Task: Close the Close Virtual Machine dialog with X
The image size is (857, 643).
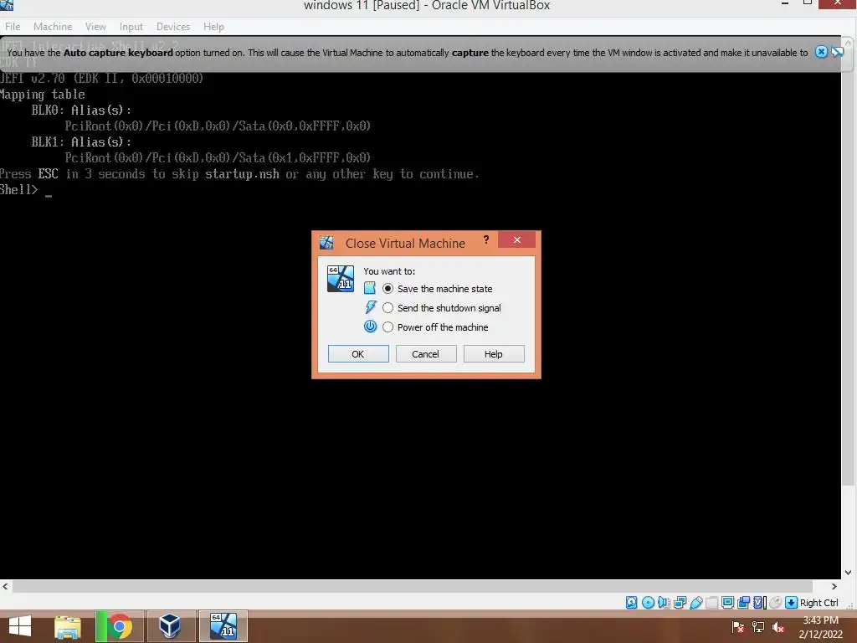Action: [516, 239]
